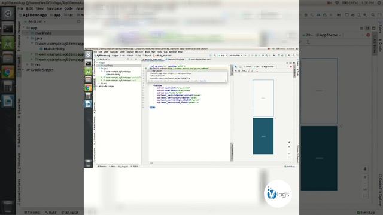The height and width of the screenshot is (215, 383).
Task: Click the project panel settings gear icon
Action: click(136, 59)
